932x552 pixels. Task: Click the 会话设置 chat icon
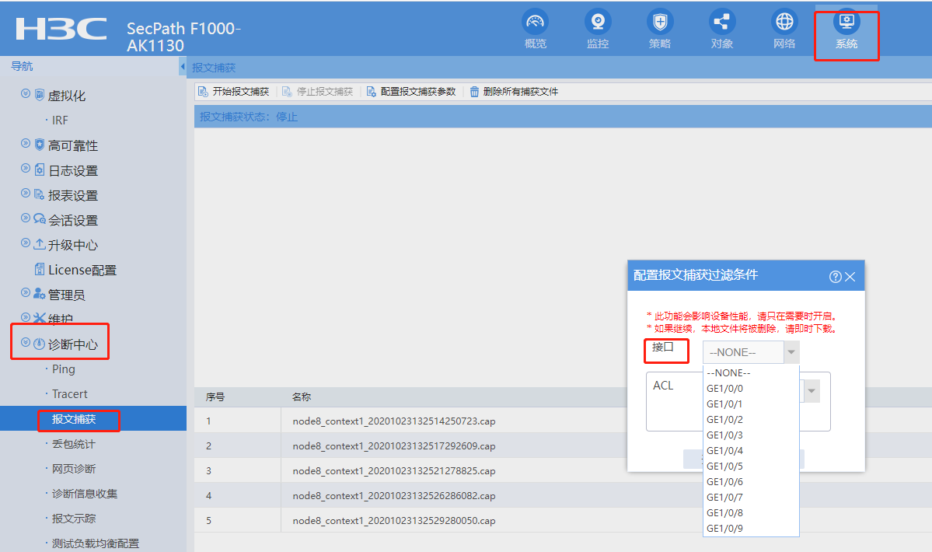[x=39, y=218]
